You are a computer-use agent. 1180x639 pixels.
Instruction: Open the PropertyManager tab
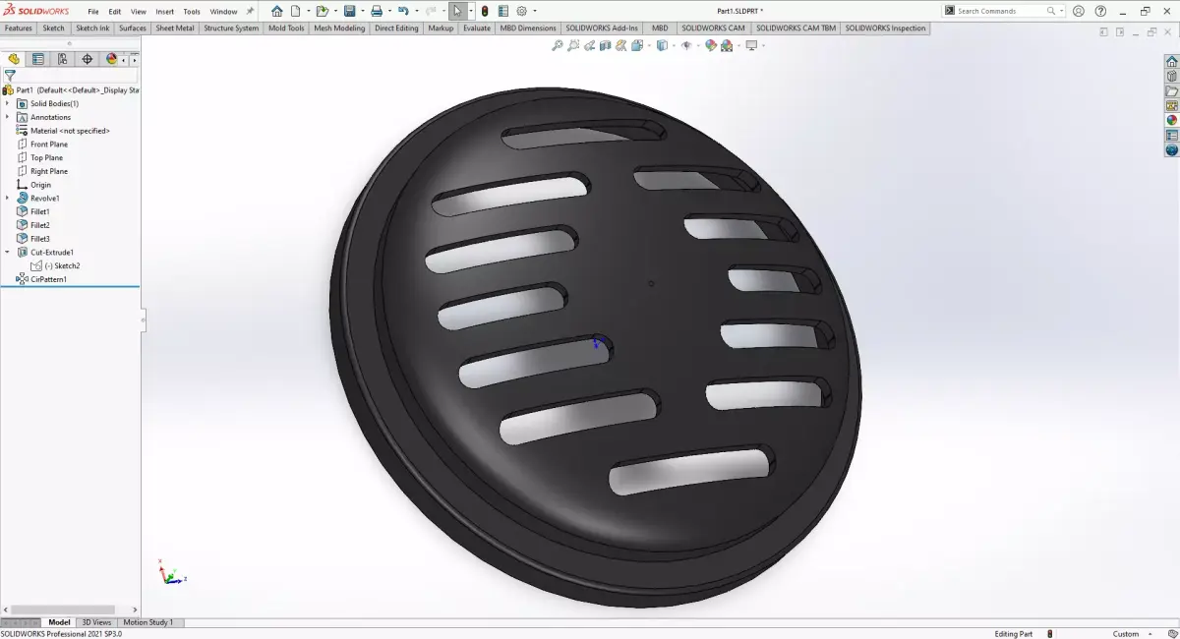tap(38, 58)
